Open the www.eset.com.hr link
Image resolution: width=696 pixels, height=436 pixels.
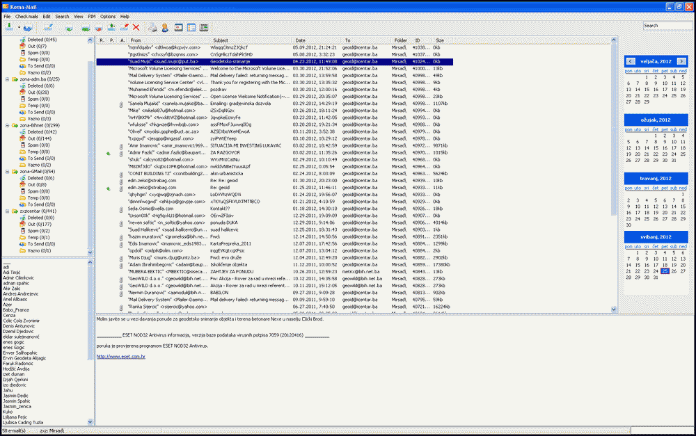(120, 356)
